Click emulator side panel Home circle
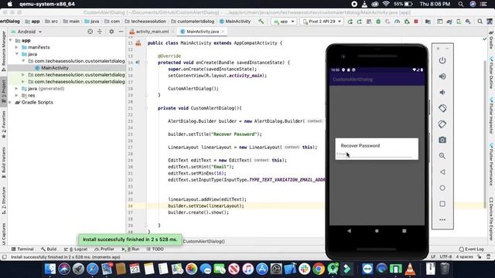Screen dimensions: 495x278 tap(442, 188)
